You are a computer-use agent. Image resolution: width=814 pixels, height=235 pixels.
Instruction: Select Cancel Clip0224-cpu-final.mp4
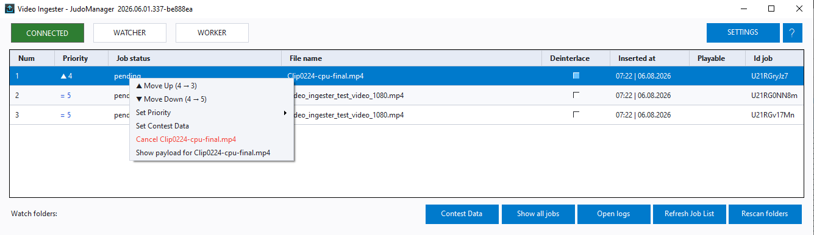click(212, 139)
